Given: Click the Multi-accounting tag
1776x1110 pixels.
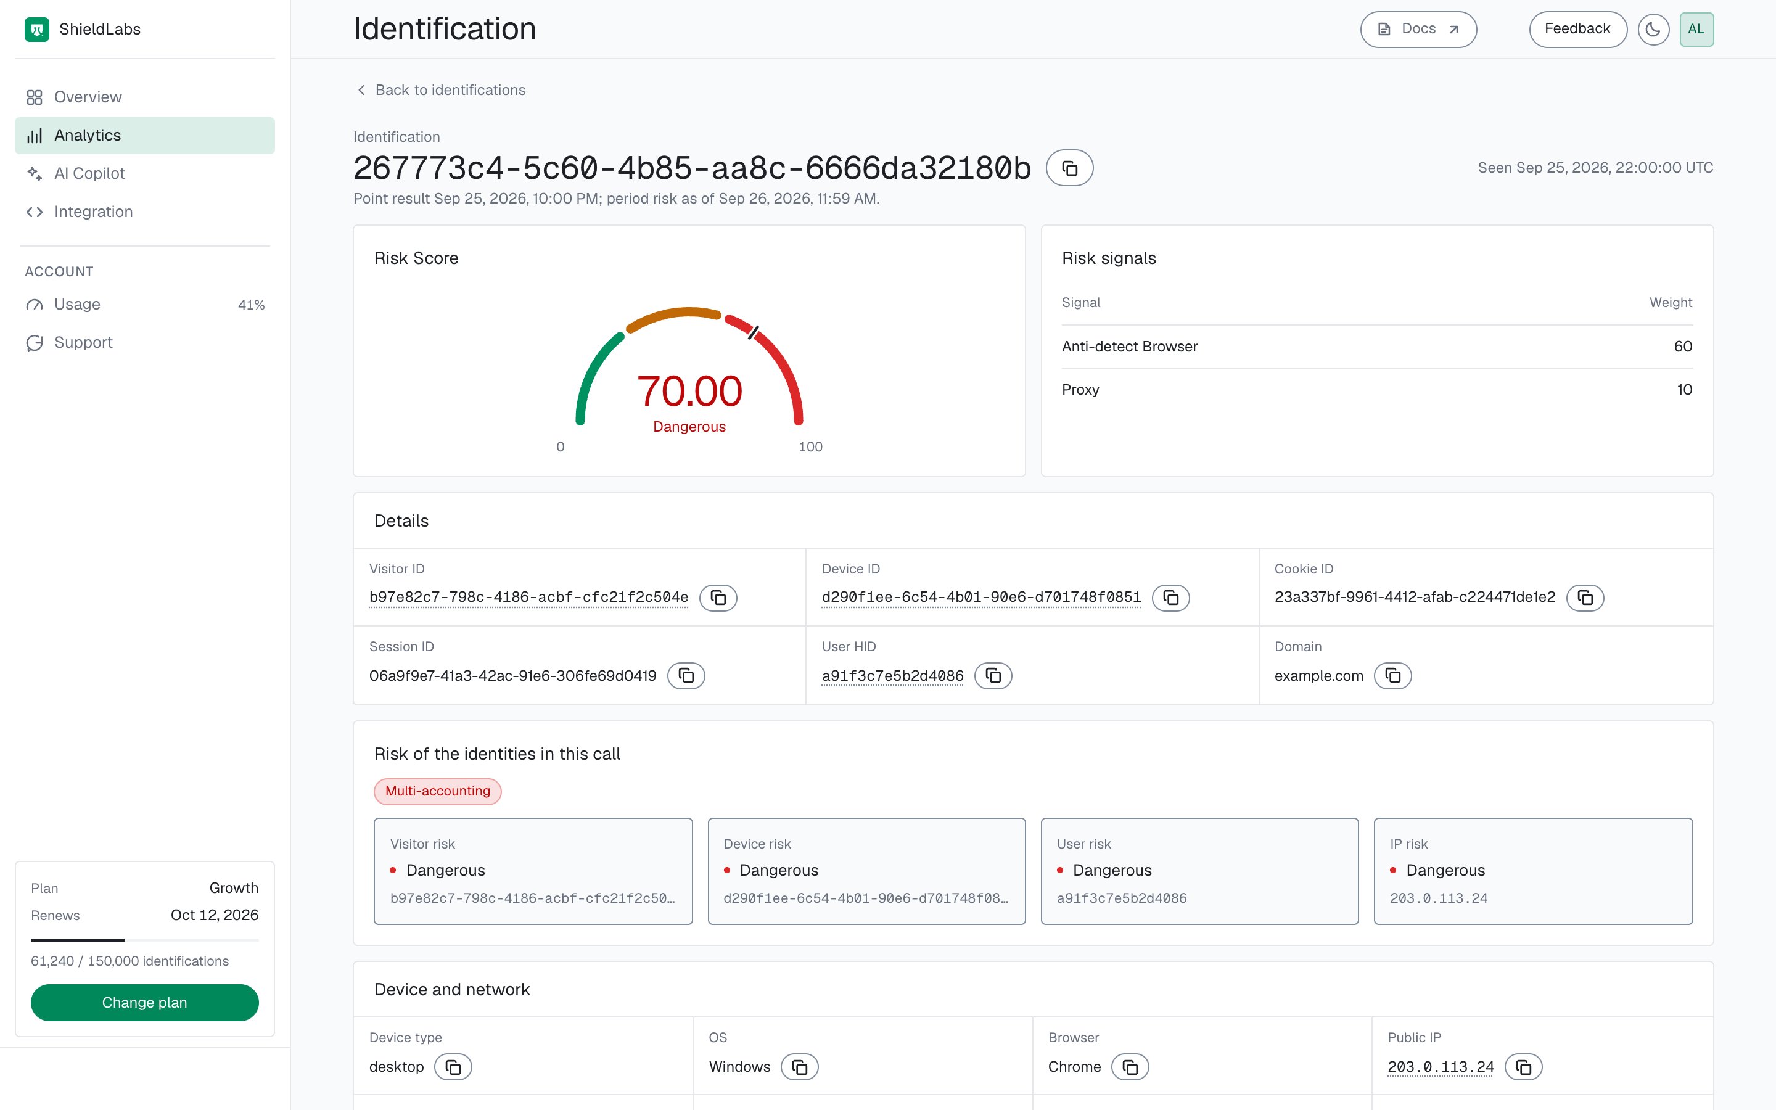Looking at the screenshot, I should (437, 791).
